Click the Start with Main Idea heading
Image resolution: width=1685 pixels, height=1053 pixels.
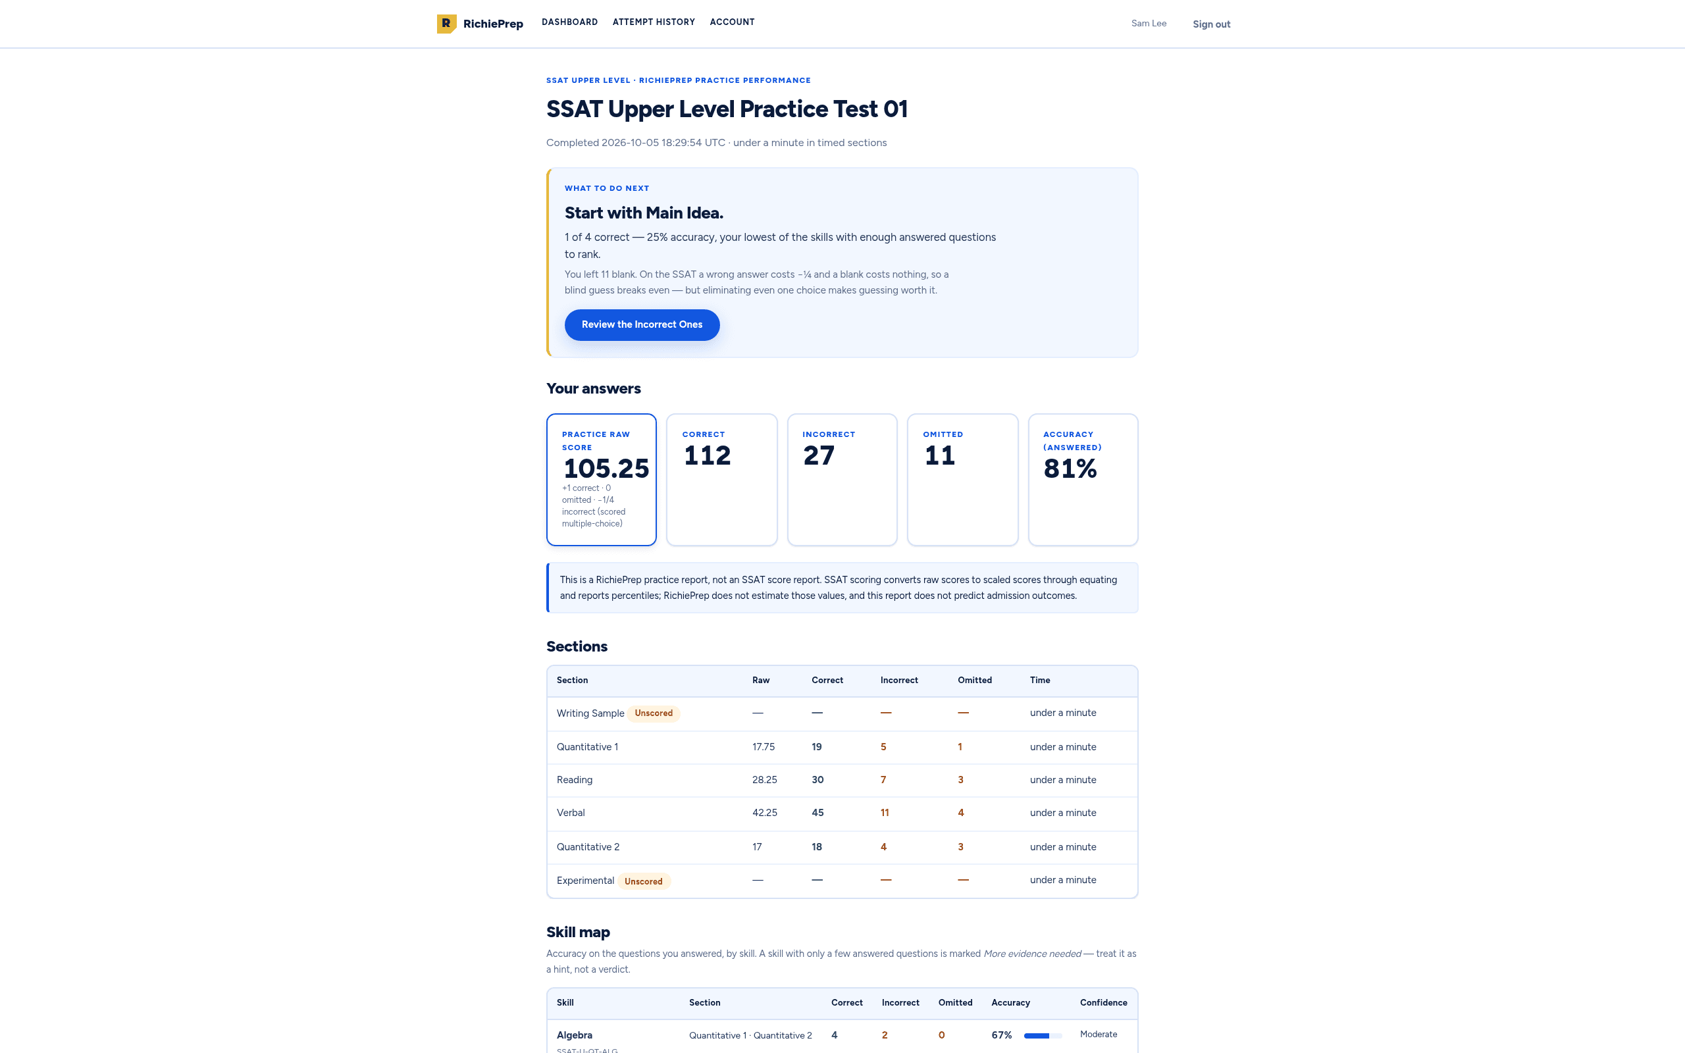click(643, 213)
